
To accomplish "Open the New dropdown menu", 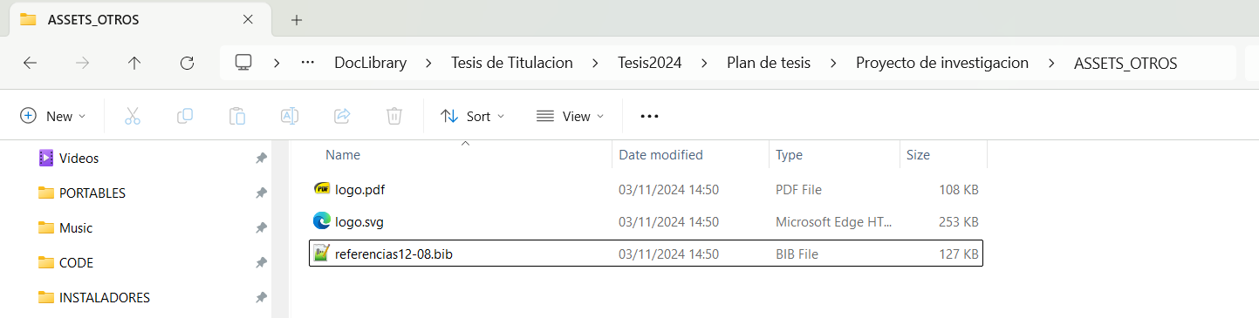I will 53,116.
